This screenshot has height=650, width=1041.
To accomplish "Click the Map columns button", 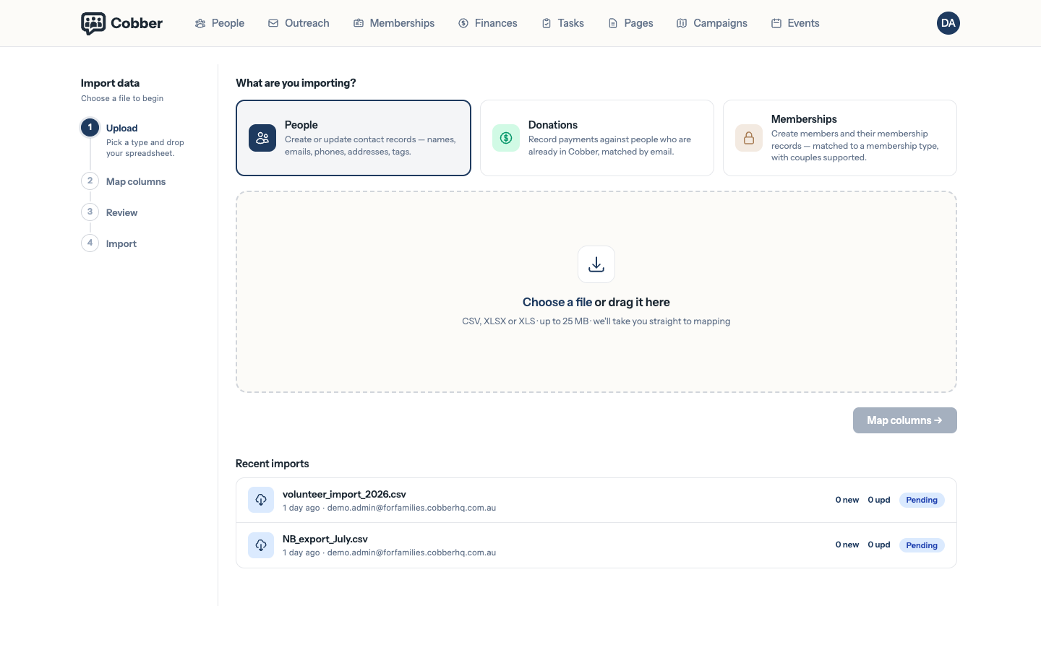I will point(905,420).
